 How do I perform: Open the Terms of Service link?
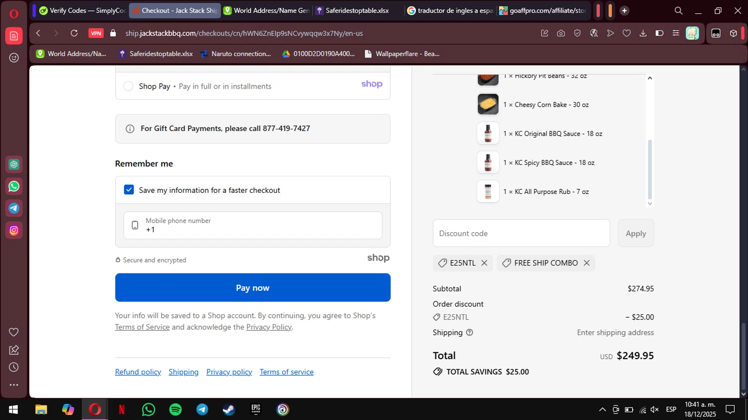(x=142, y=327)
